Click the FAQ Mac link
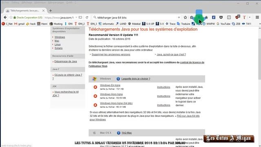261x147 pixels. click(127, 133)
